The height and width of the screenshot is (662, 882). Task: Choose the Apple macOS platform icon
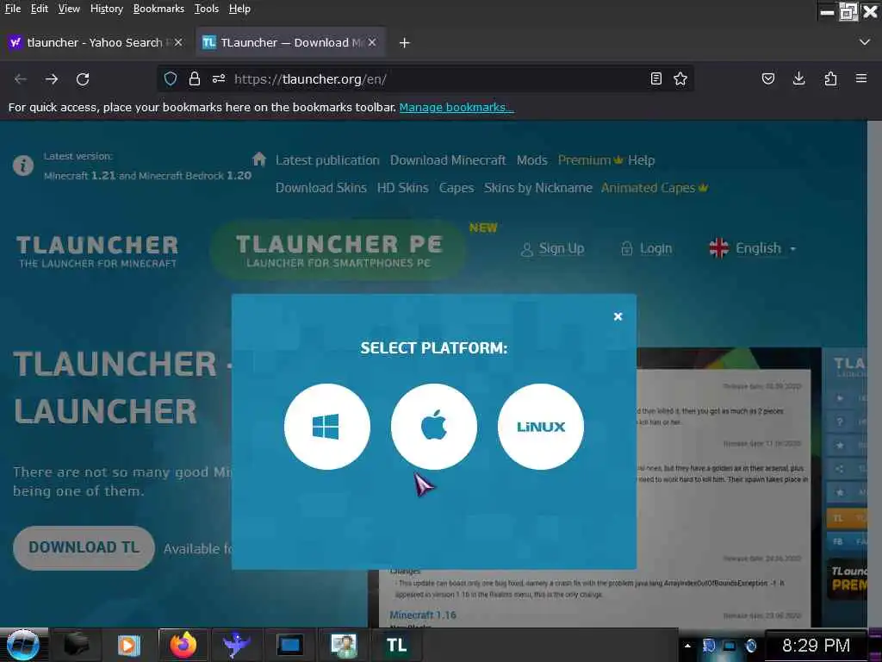(434, 427)
